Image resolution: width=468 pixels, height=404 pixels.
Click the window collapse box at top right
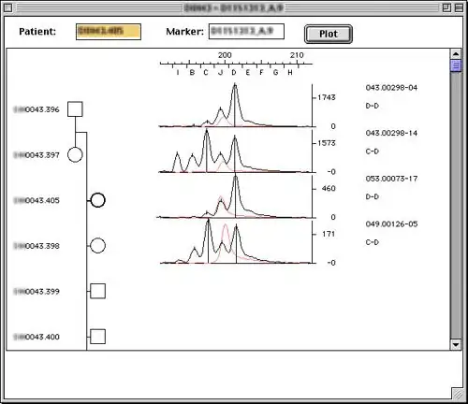click(459, 7)
